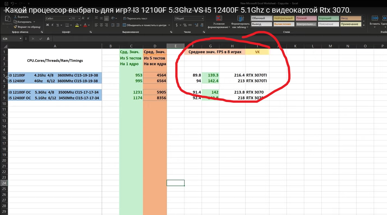Image resolution: width=387 pixels, height=215 pixels.
Task: Expand the Name Box dropdown
Action: pyautogui.click(x=20, y=39)
